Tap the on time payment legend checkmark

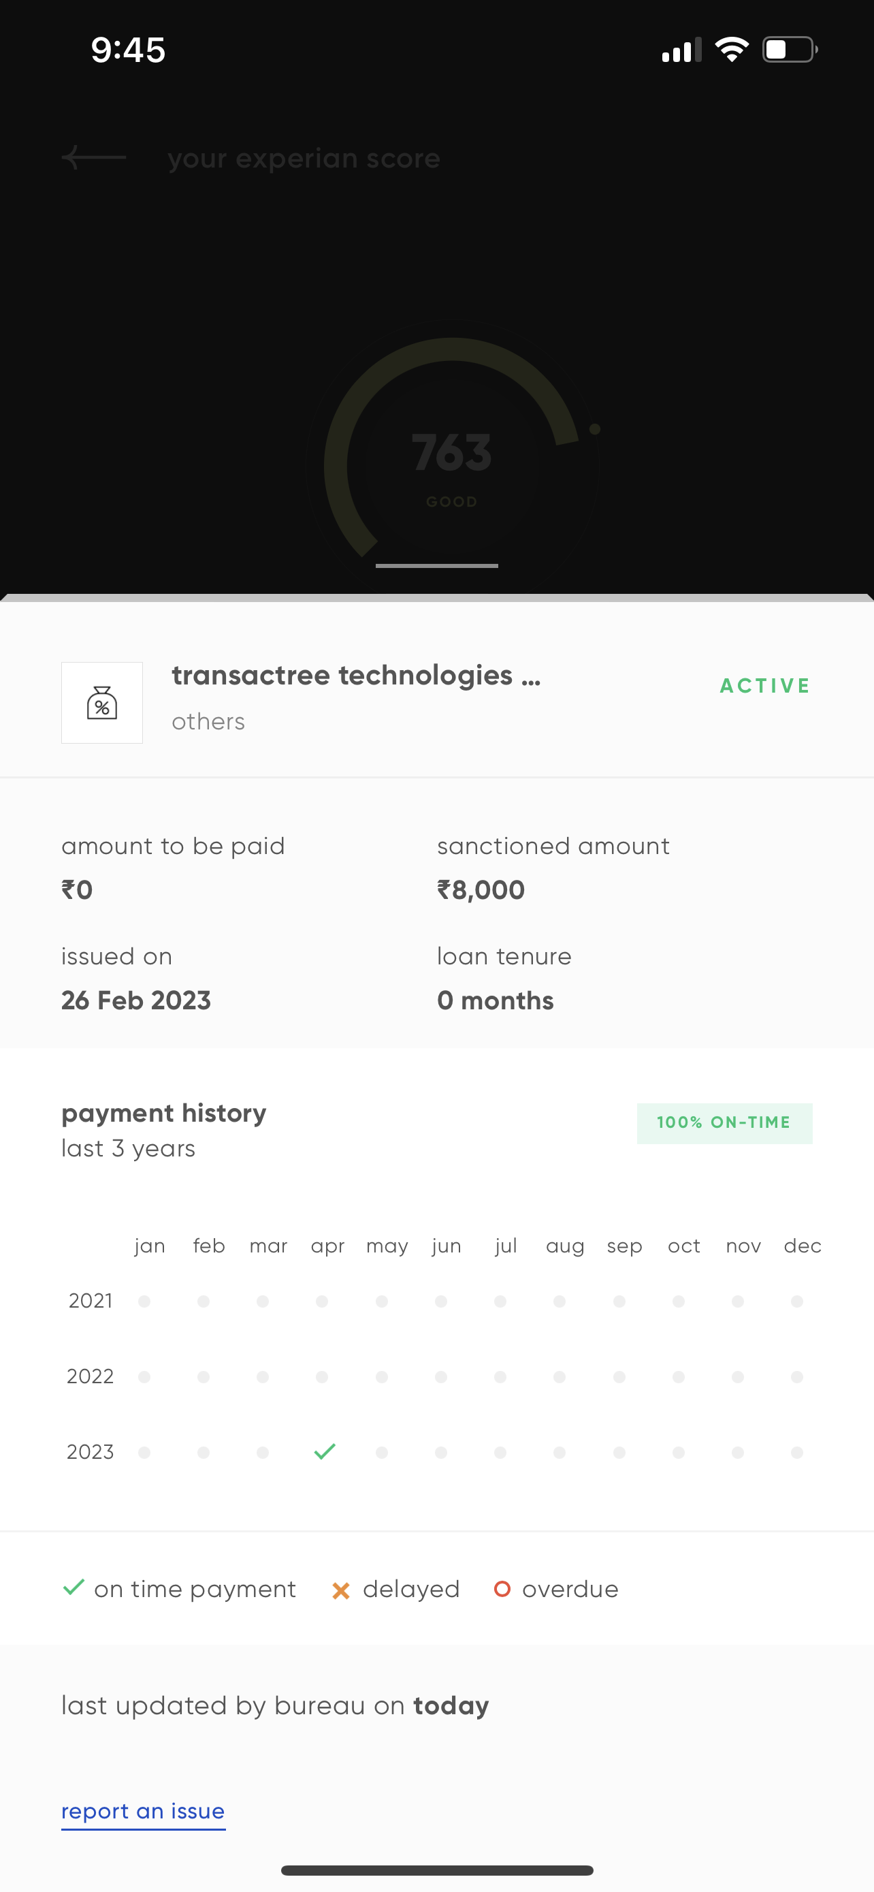coord(74,1588)
